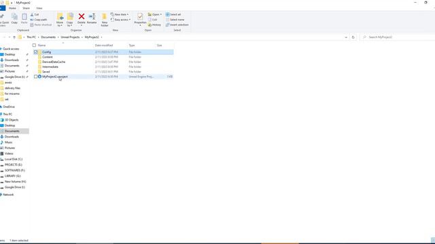
Task: Open the Move to folder menu
Action: click(60, 20)
